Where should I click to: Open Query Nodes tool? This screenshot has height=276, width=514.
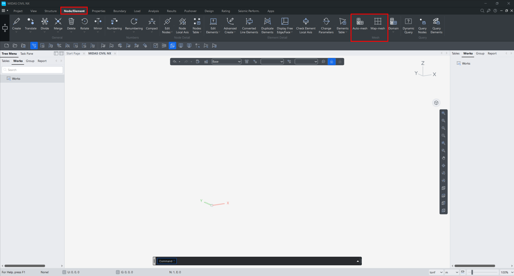click(x=422, y=26)
